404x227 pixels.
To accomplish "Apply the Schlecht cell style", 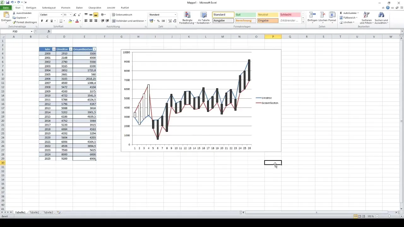I will click(290, 15).
